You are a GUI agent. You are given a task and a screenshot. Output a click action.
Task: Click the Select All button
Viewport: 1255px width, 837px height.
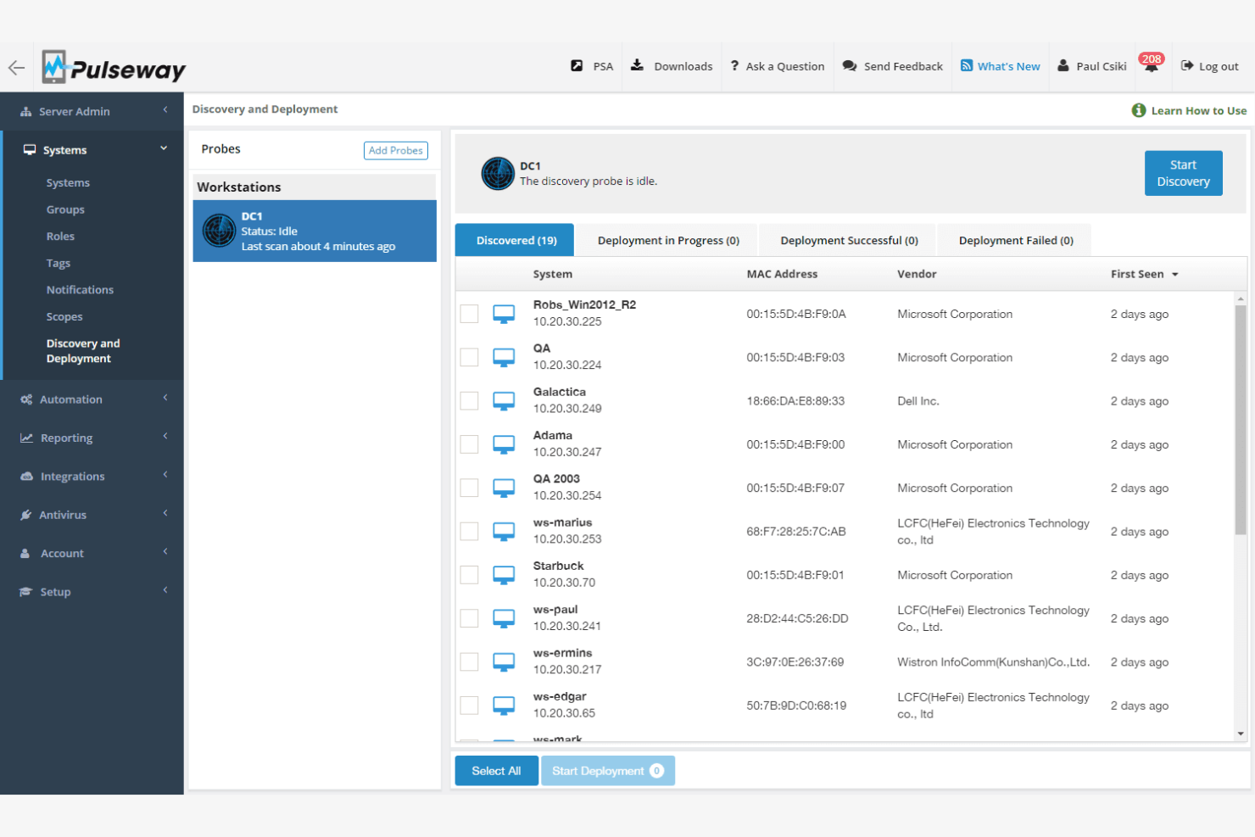[496, 771]
